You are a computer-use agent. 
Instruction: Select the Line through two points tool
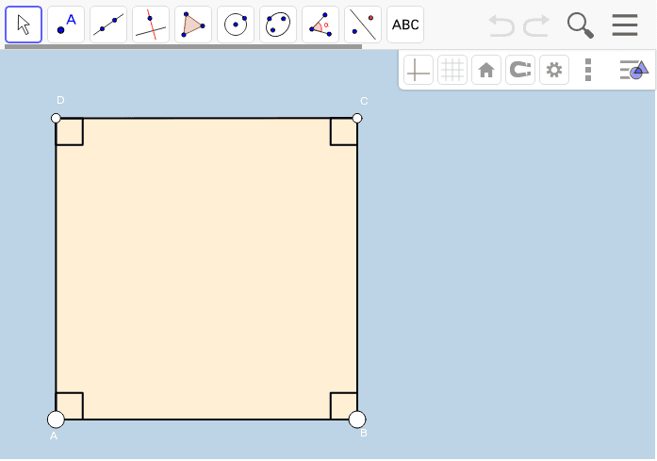tap(108, 25)
